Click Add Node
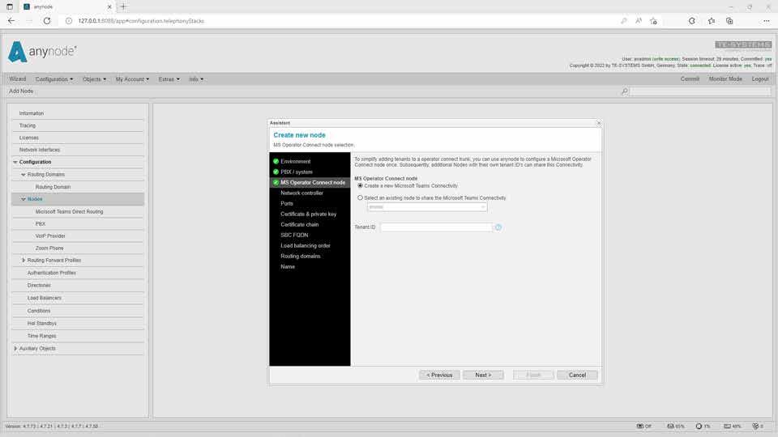This screenshot has width=778, height=437. click(21, 91)
